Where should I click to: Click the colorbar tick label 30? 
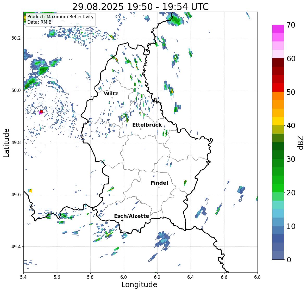[x=291, y=159]
